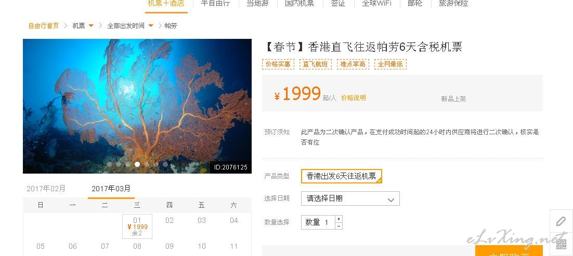Select the last carousel dot indicator

tap(165, 164)
